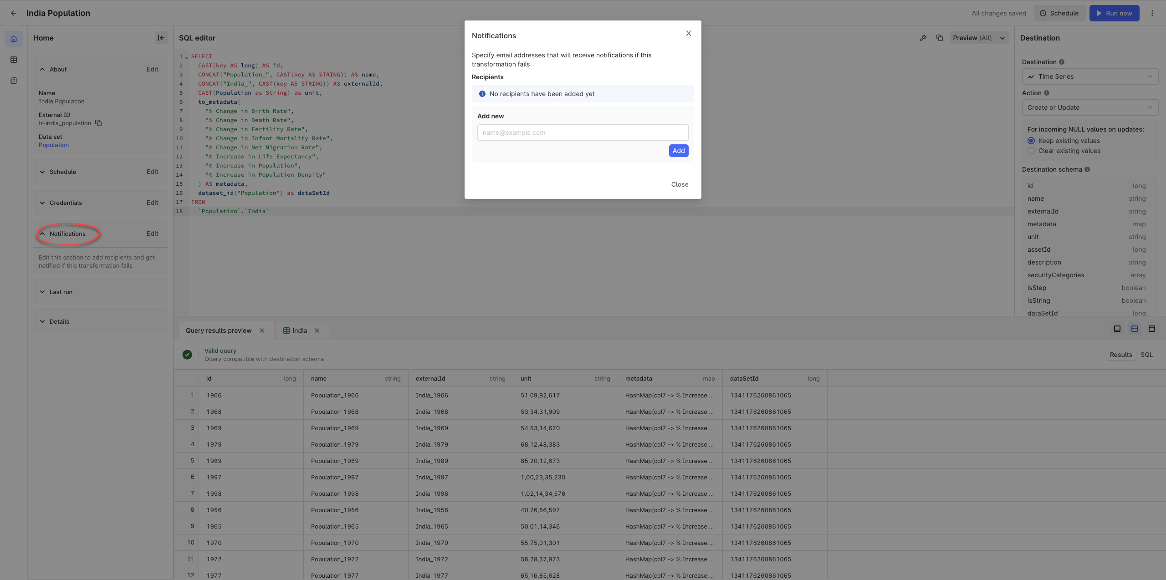This screenshot has height=580, width=1166.
Task: Open the Time Series destination dropdown
Action: coord(1090,76)
